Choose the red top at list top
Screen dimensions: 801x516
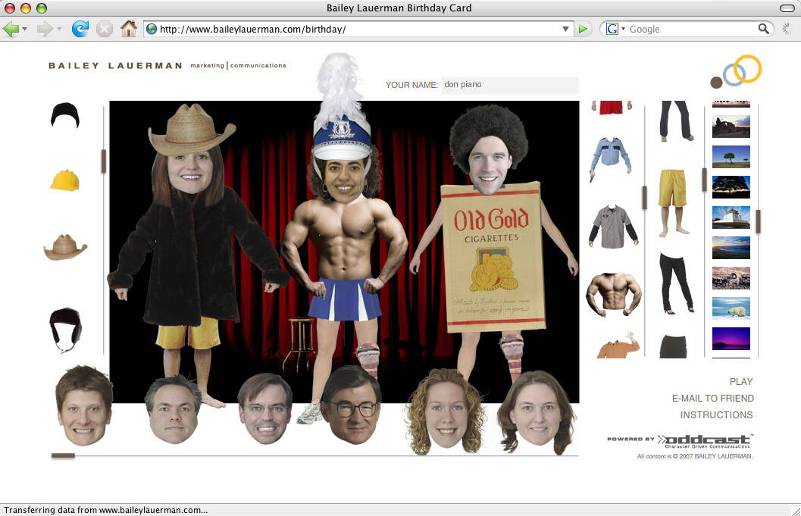pyautogui.click(x=611, y=108)
